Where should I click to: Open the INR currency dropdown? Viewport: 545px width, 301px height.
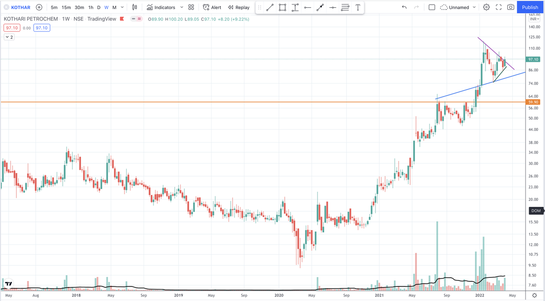point(534,19)
